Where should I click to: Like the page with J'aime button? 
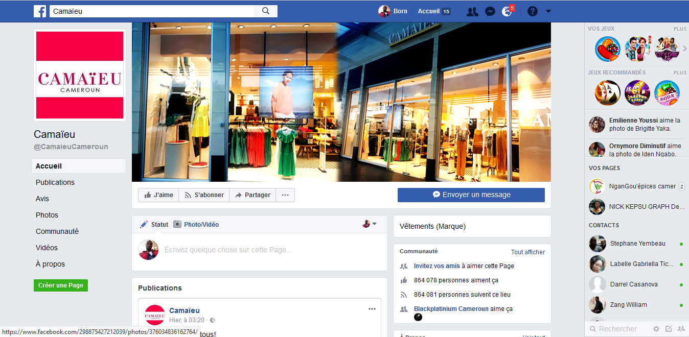(x=159, y=195)
